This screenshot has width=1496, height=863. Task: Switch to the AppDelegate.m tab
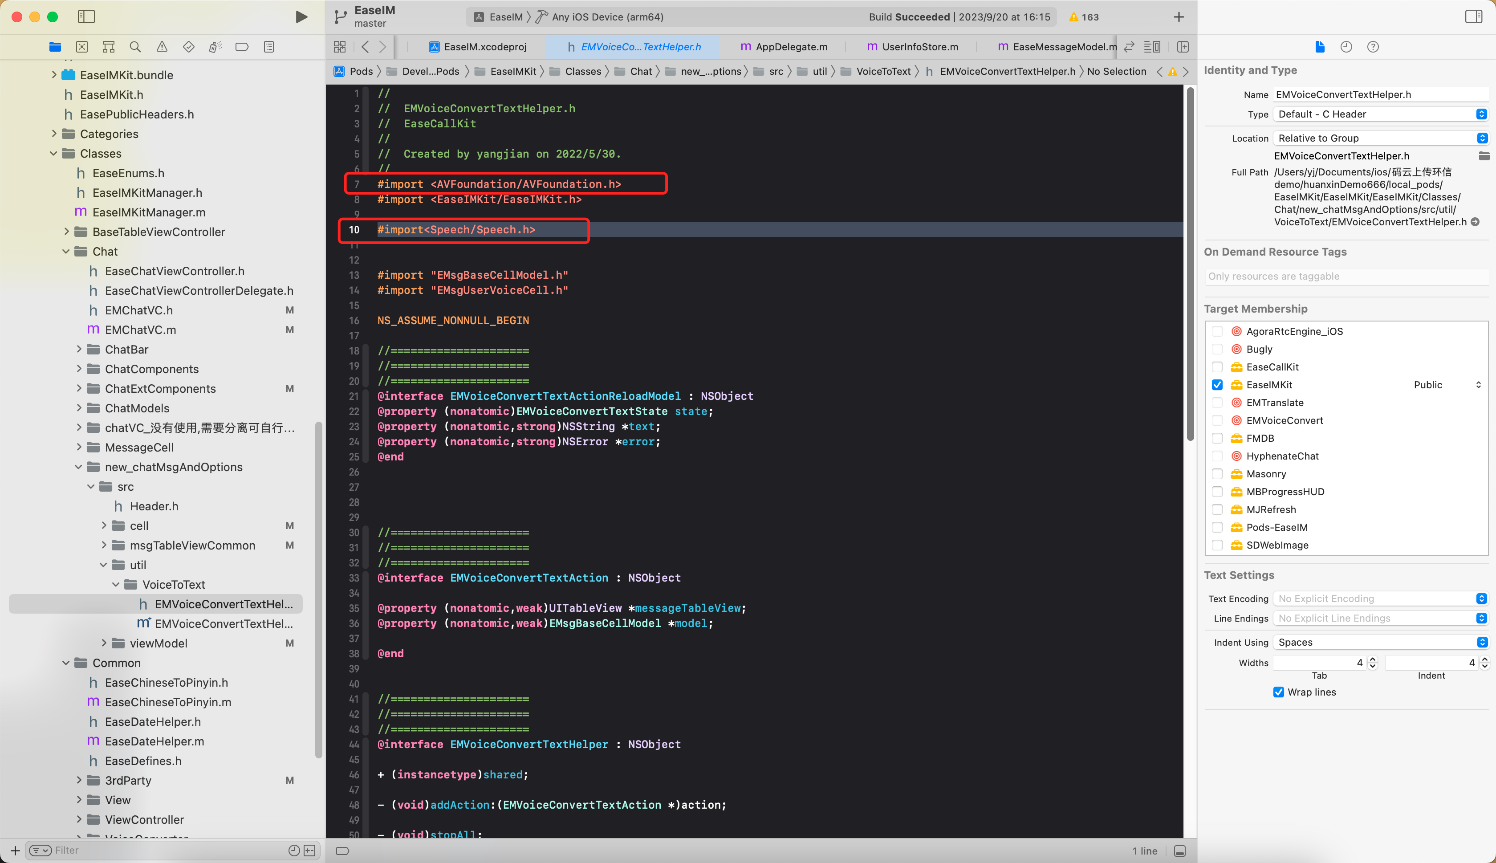pos(784,47)
